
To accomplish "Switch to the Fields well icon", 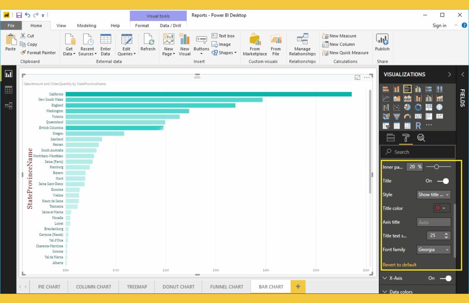I will (x=390, y=138).
